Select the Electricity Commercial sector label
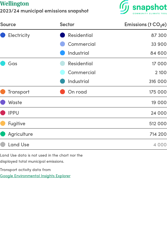This screenshot has height=236, width=167. coord(82,44)
